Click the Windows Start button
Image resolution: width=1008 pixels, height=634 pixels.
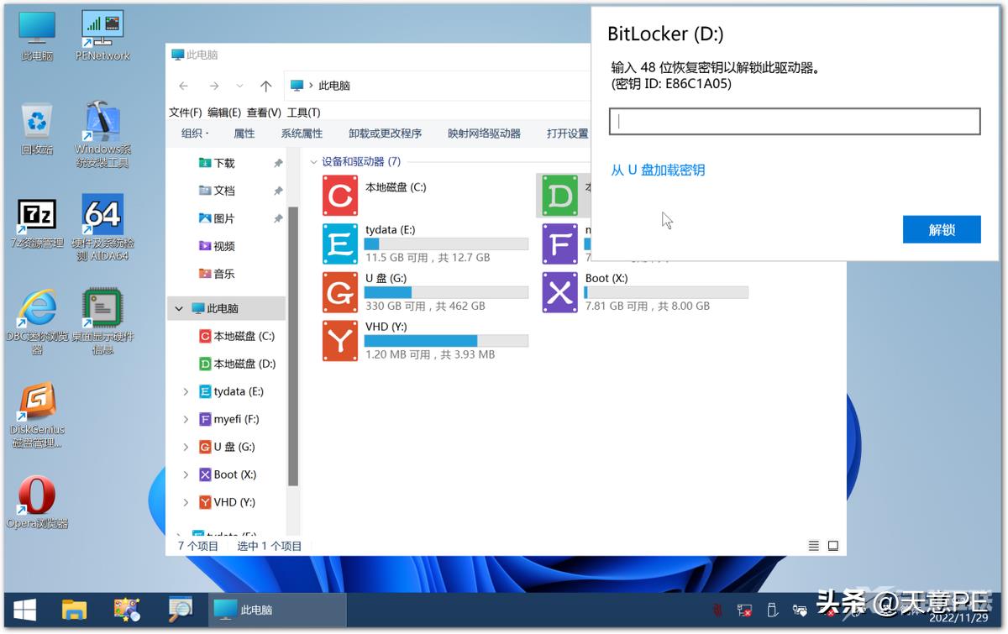[24, 610]
